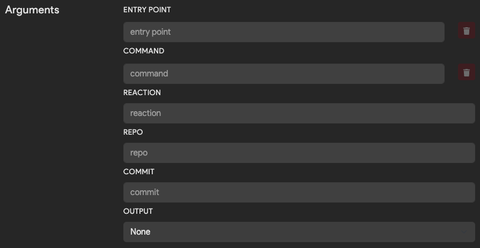The height and width of the screenshot is (248, 480).
Task: Click the COMMAND field label
Action: tap(144, 51)
